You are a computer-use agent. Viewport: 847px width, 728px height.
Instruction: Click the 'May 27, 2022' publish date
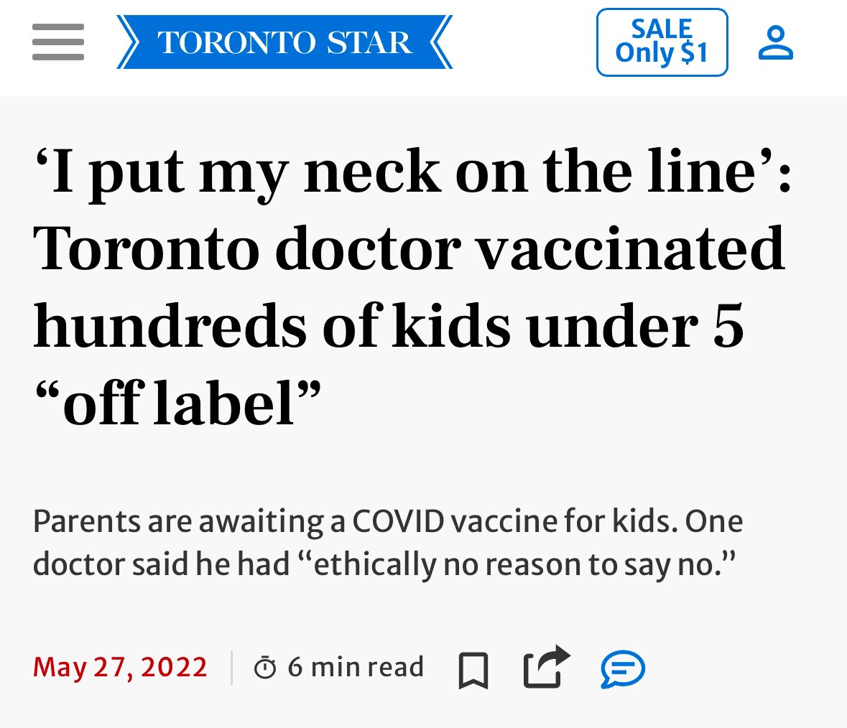click(120, 668)
